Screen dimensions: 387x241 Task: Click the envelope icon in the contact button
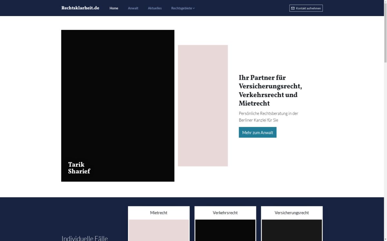(x=293, y=8)
